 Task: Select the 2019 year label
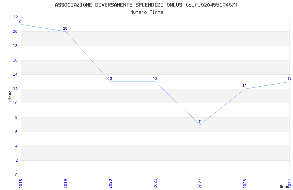(65, 184)
